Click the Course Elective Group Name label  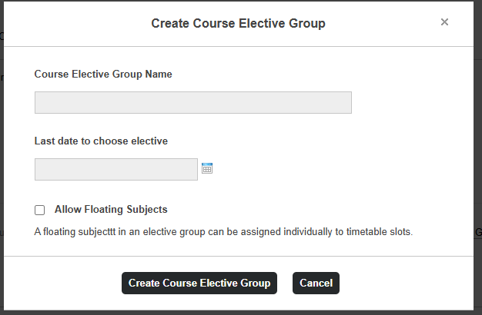click(103, 74)
